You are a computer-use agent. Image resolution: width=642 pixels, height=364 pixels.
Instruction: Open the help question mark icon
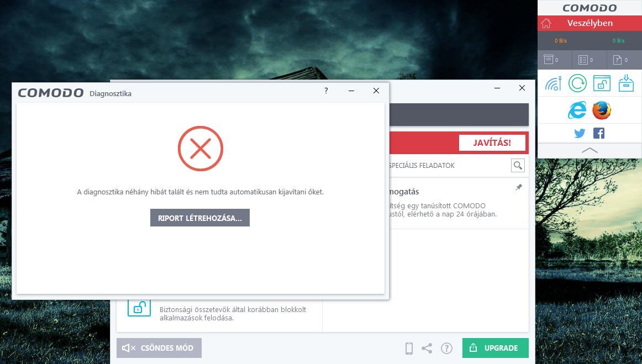pos(447,349)
